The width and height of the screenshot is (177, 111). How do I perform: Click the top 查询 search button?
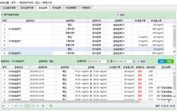(x=121, y=15)
